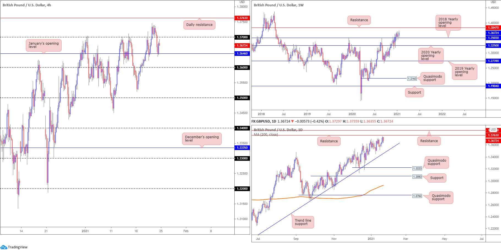Click the 1.3083 level label
Screen dimensions: 501x250
click(x=417, y=177)
